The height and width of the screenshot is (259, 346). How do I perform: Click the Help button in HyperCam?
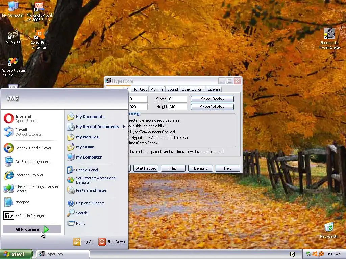coord(228,168)
